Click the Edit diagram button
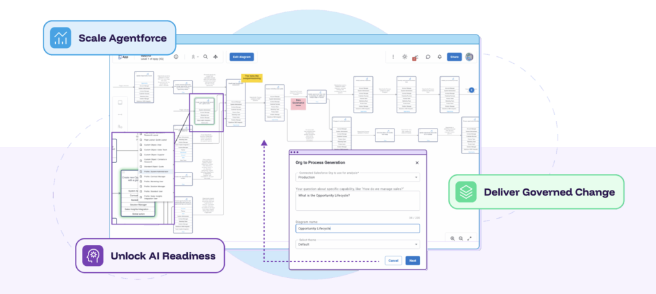This screenshot has width=656, height=294. point(242,57)
